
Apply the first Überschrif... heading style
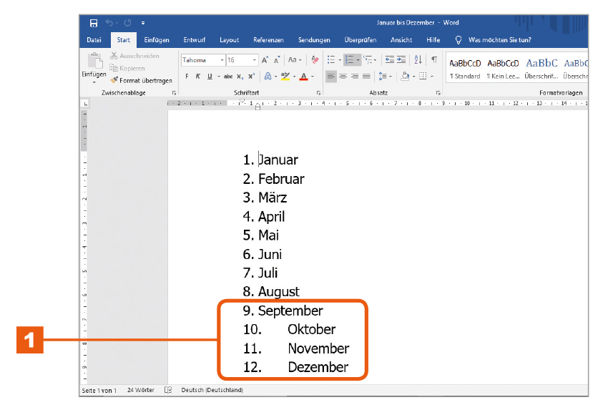(x=541, y=69)
